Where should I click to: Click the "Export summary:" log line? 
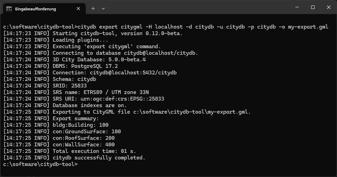coord(75,118)
